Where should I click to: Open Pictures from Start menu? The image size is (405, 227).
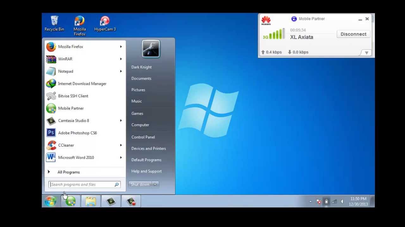138,90
